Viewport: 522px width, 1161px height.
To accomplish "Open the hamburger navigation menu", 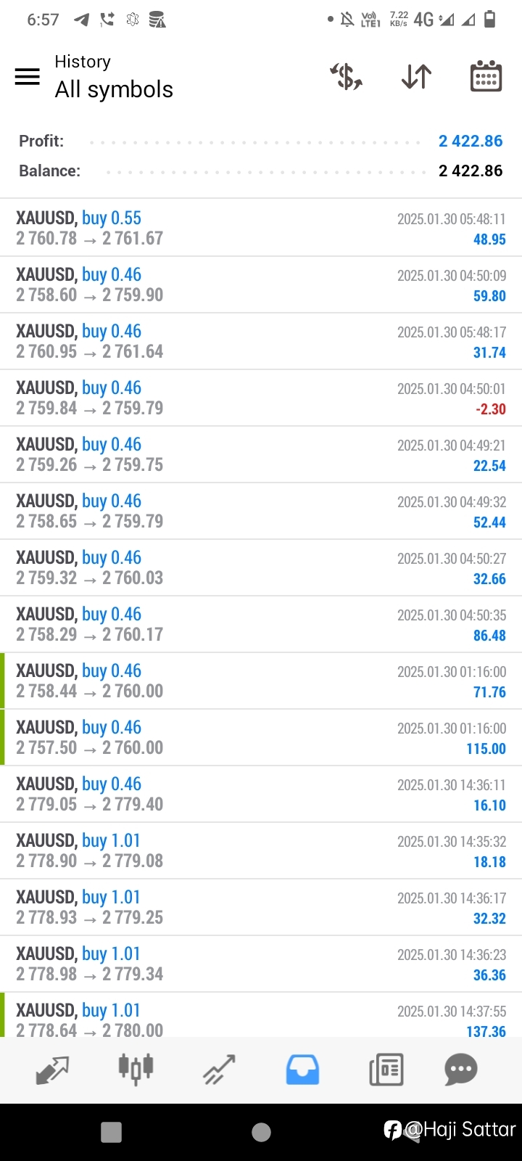I will coord(28,76).
